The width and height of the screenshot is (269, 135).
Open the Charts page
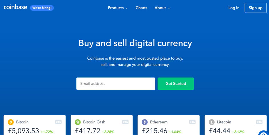141,8
